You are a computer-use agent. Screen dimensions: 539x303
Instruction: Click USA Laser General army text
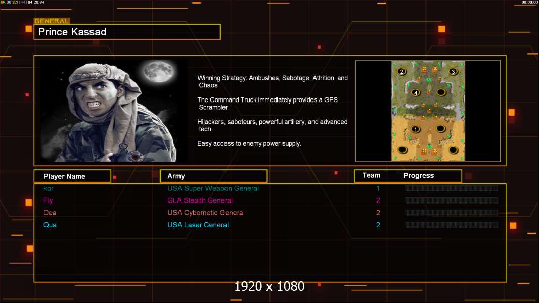click(198, 225)
